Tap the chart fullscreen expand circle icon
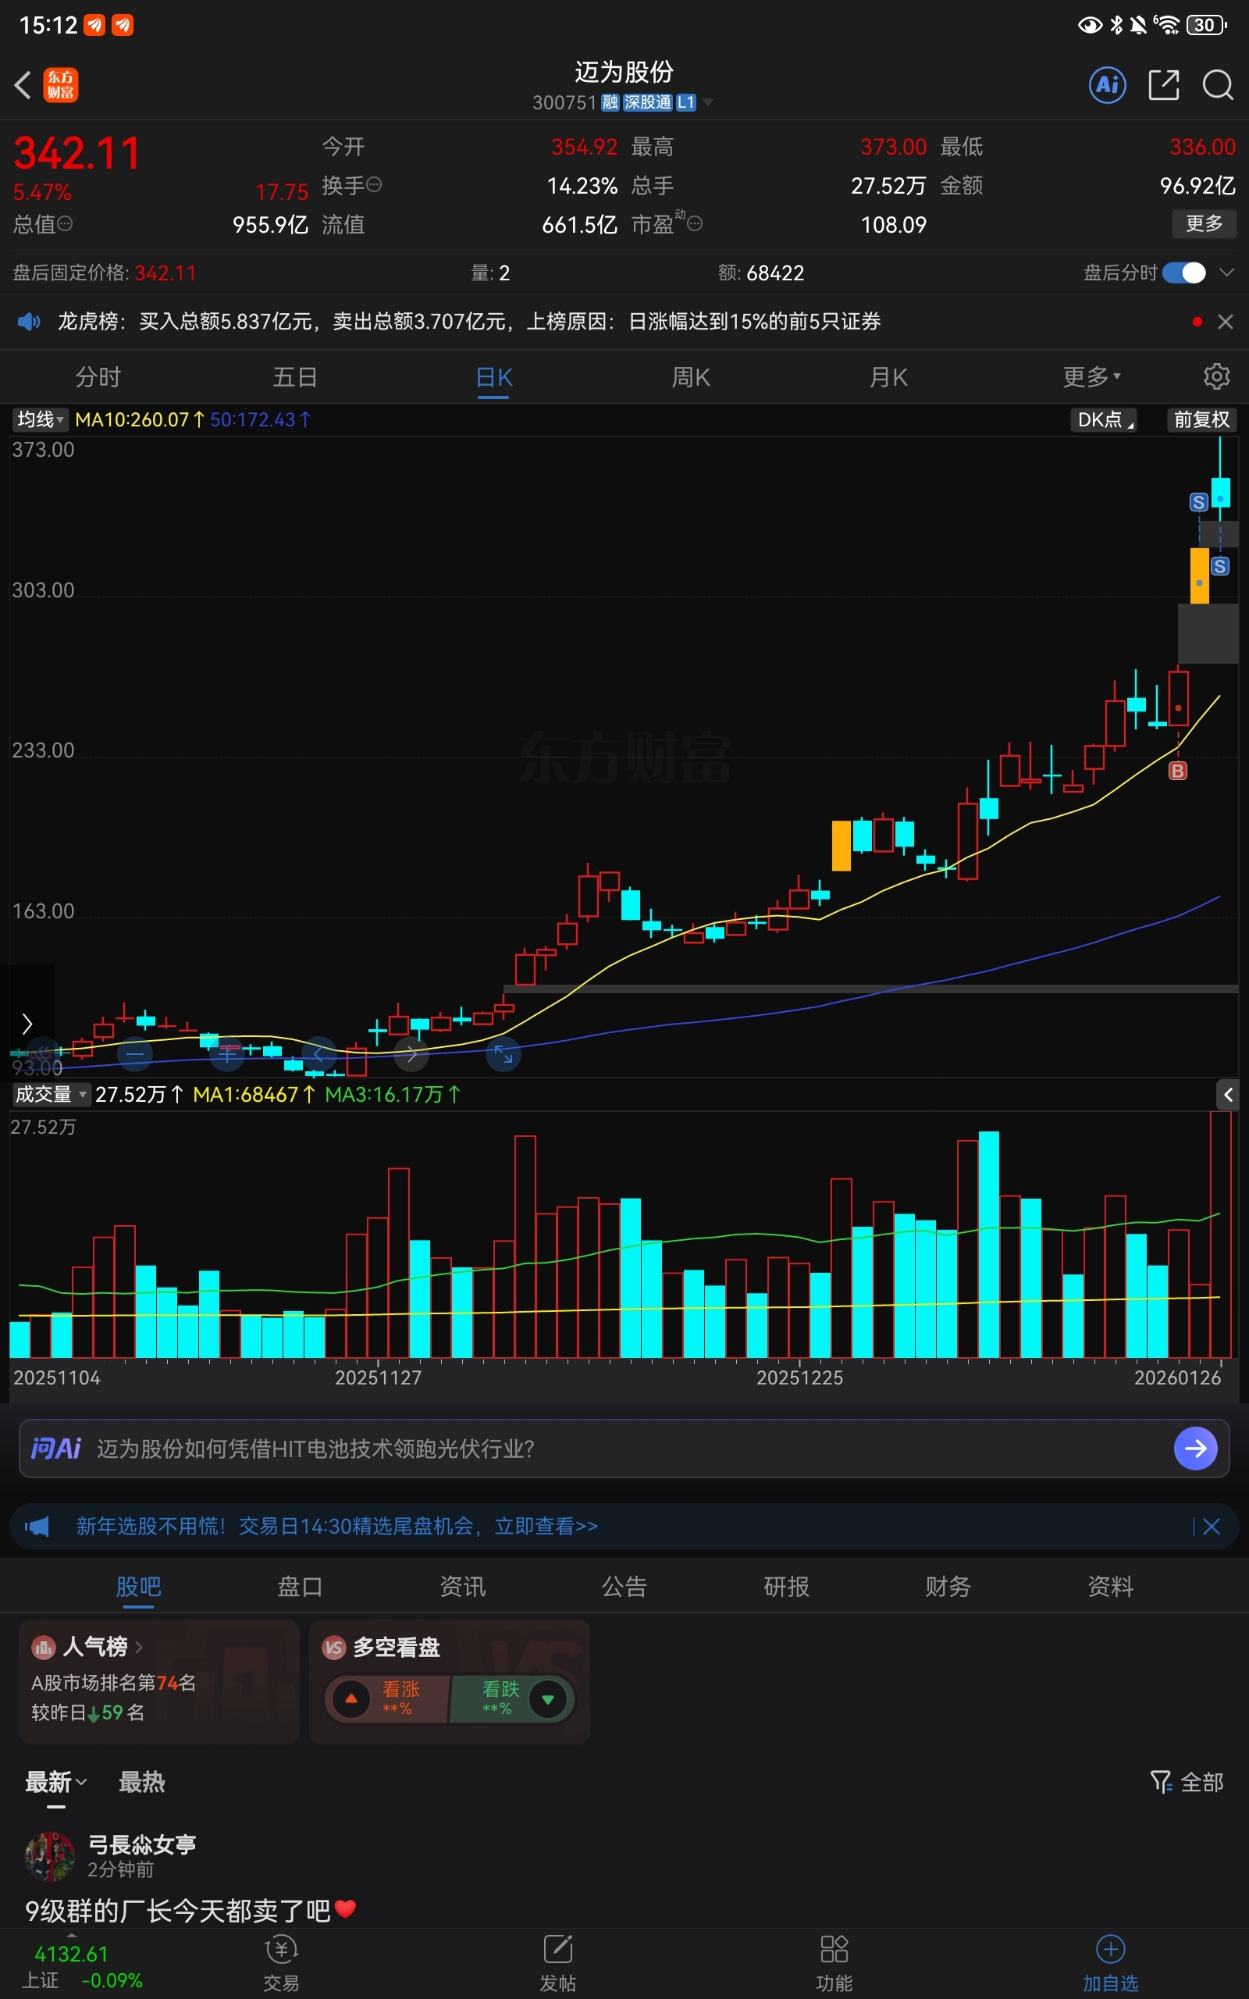 (503, 1053)
